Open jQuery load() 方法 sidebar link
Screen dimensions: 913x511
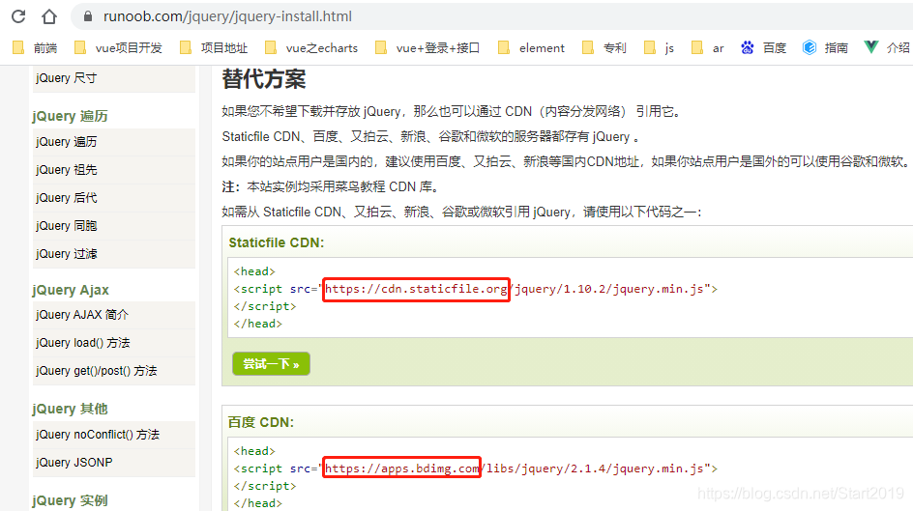(x=114, y=343)
